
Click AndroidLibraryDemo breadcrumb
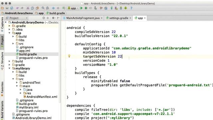17,13
